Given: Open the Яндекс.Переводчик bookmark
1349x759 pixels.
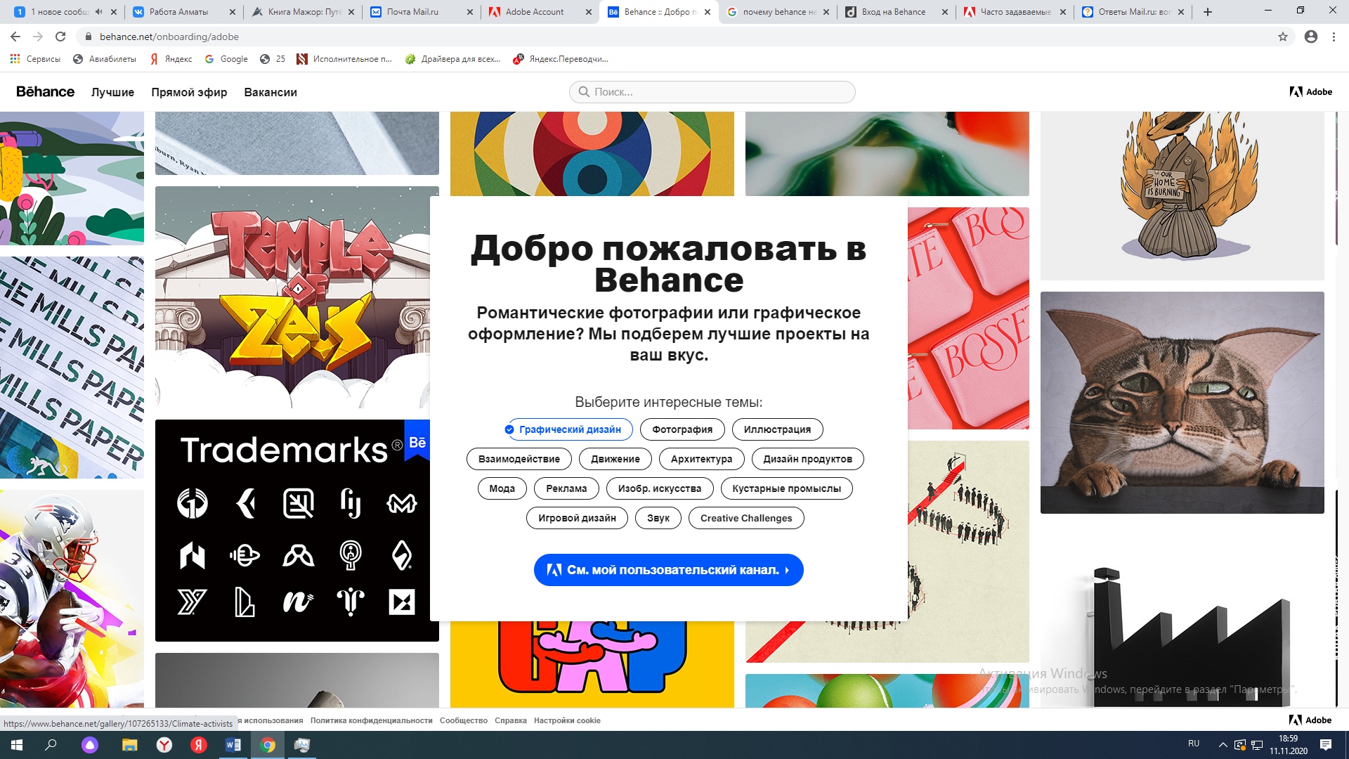Looking at the screenshot, I should [x=561, y=59].
